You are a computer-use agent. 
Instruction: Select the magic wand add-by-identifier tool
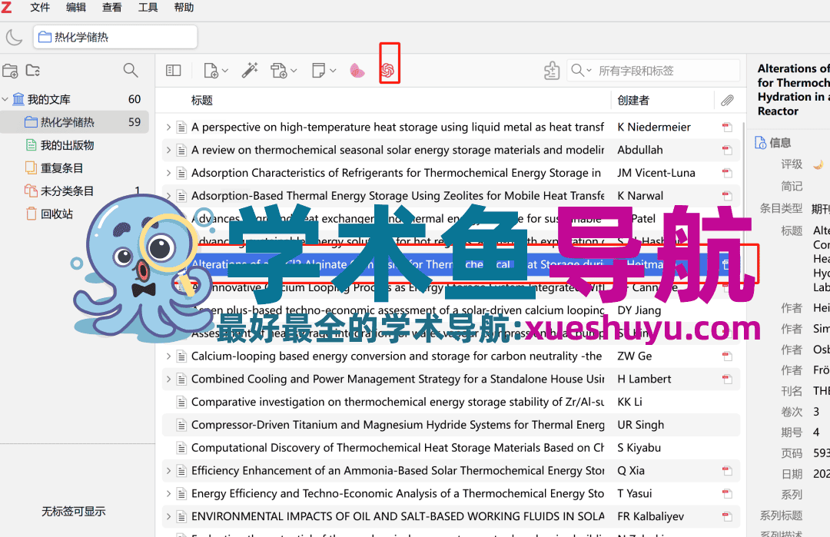[250, 70]
